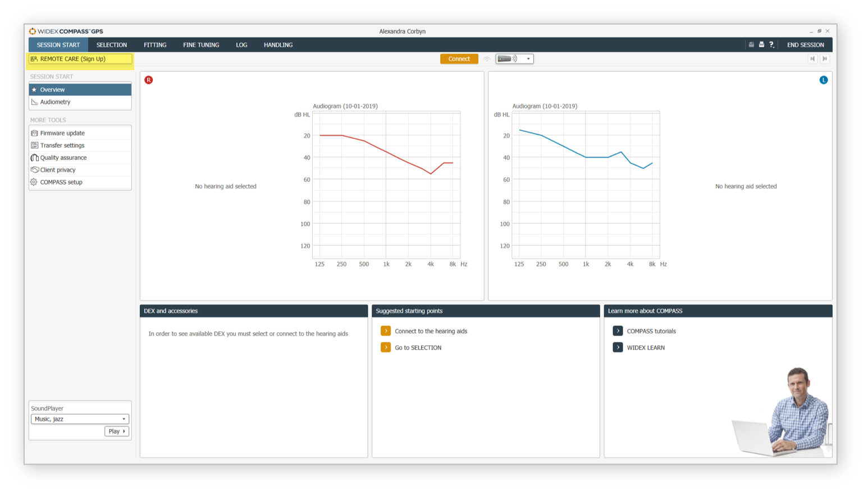Click the save icon in the top bar
The image size is (864, 492).
751,45
